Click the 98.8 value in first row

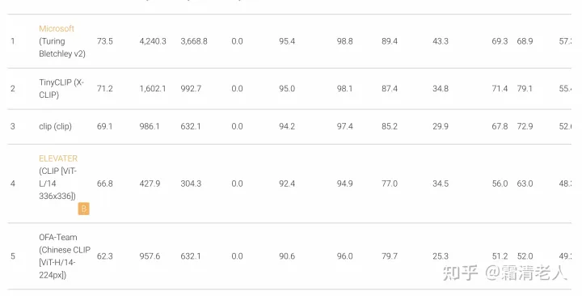click(x=345, y=41)
